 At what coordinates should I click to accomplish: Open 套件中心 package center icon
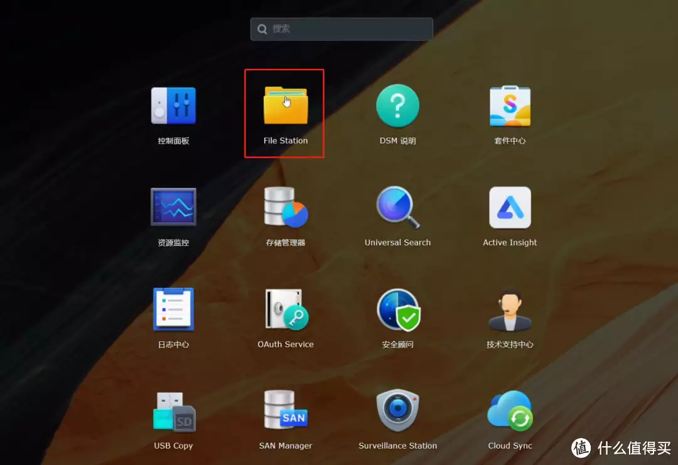click(x=510, y=106)
